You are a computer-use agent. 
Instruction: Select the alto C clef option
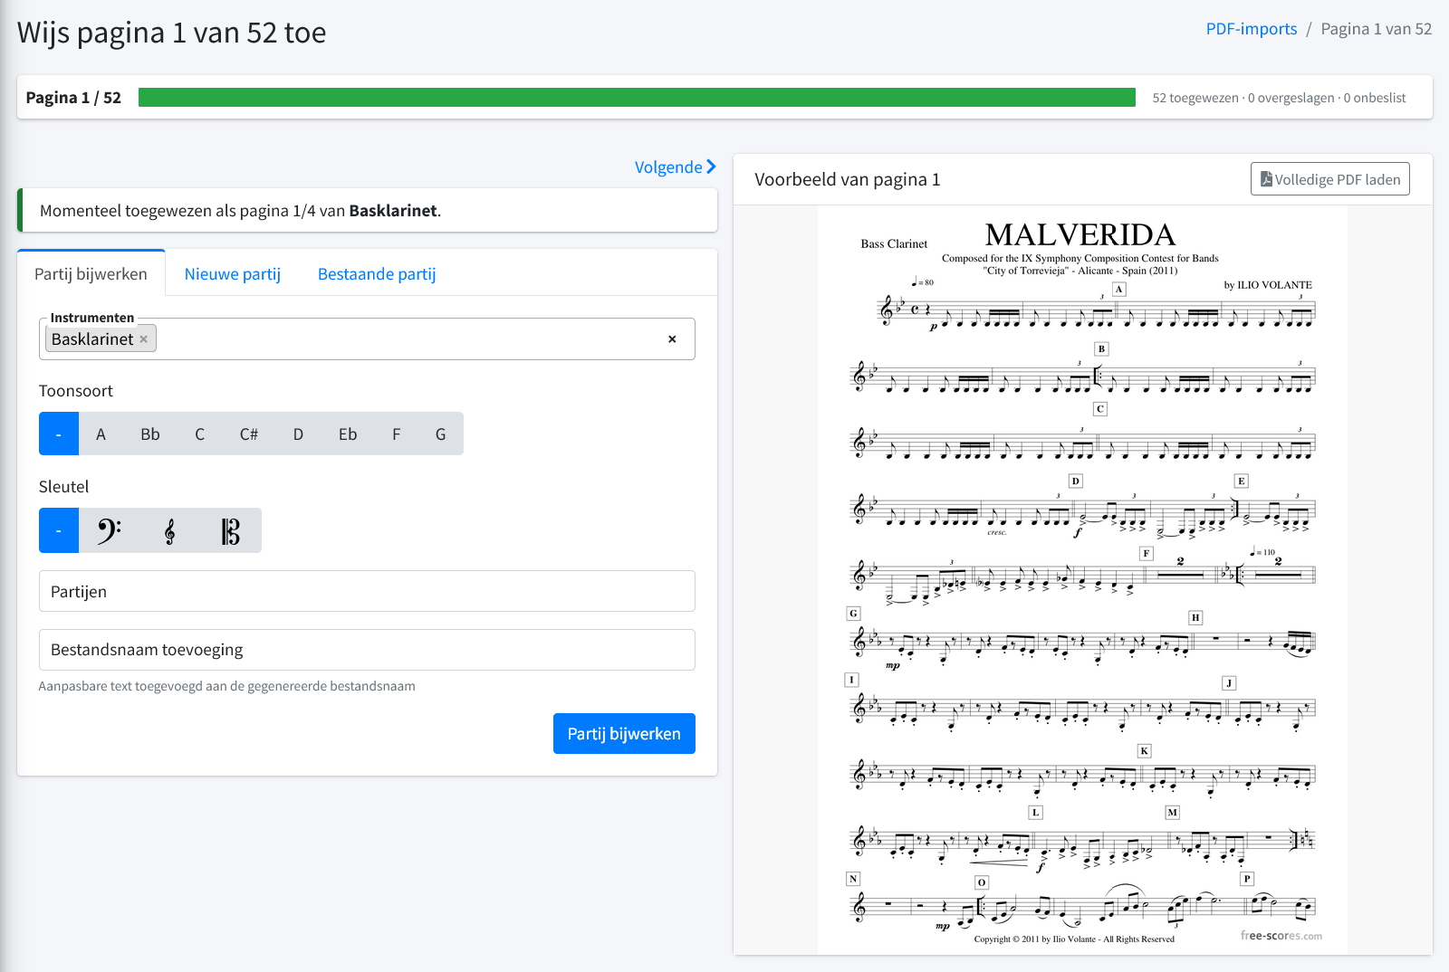[x=231, y=530]
